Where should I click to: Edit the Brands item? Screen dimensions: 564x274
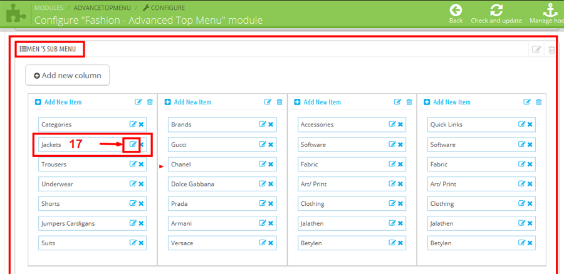[x=262, y=124]
